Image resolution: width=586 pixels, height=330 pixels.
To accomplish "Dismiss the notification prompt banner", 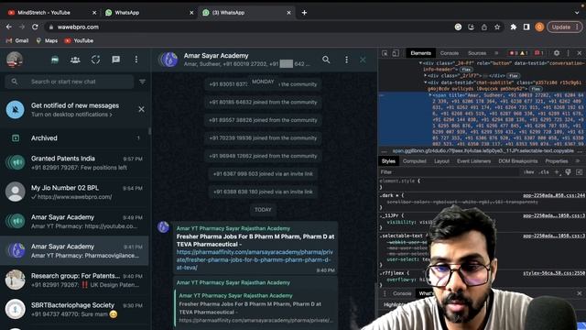I will 141,109.
